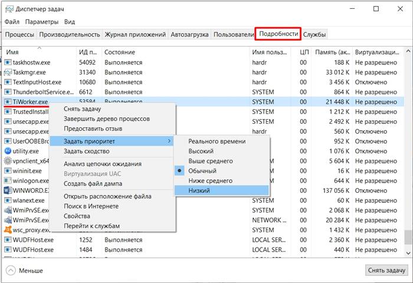Open the Параметры menu

click(x=42, y=22)
